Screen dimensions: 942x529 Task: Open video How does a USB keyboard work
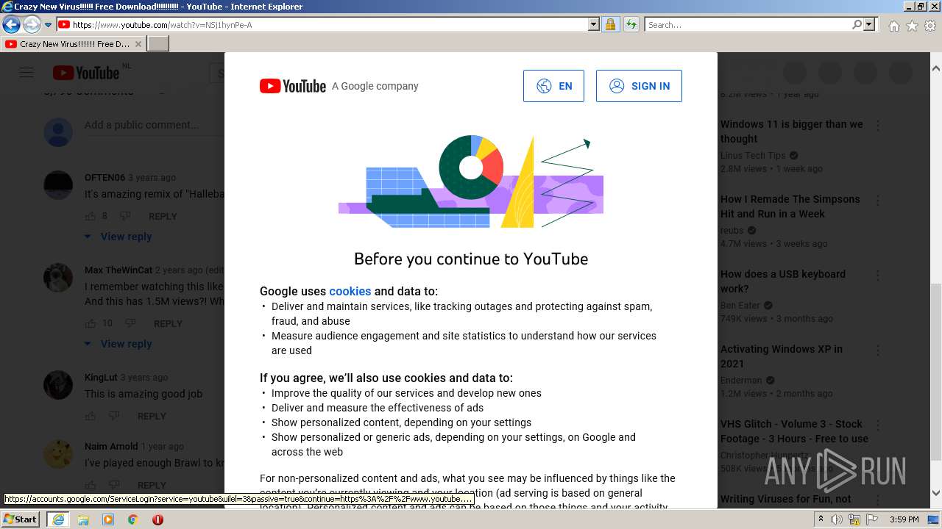[783, 281]
